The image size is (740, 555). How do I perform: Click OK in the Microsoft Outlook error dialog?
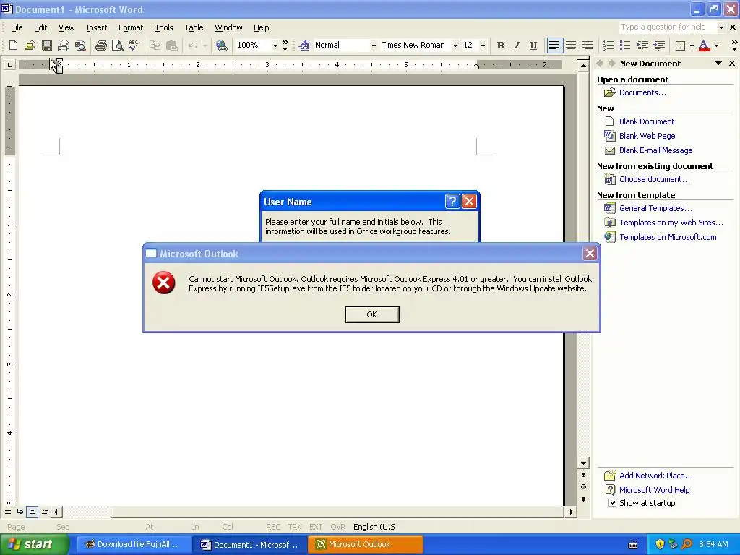coord(372,314)
